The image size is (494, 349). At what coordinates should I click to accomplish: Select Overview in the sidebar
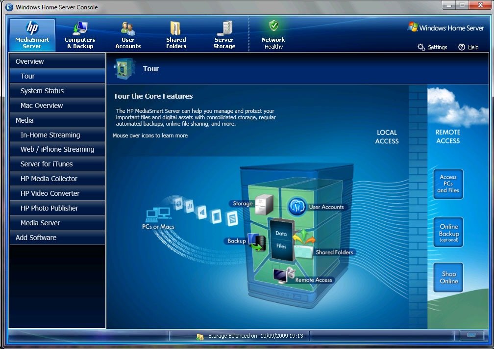click(x=57, y=61)
